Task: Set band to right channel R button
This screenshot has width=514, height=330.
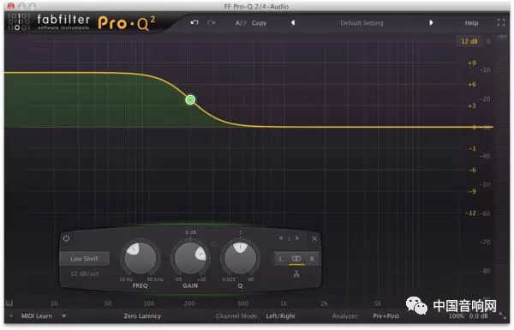Action: tap(312, 259)
